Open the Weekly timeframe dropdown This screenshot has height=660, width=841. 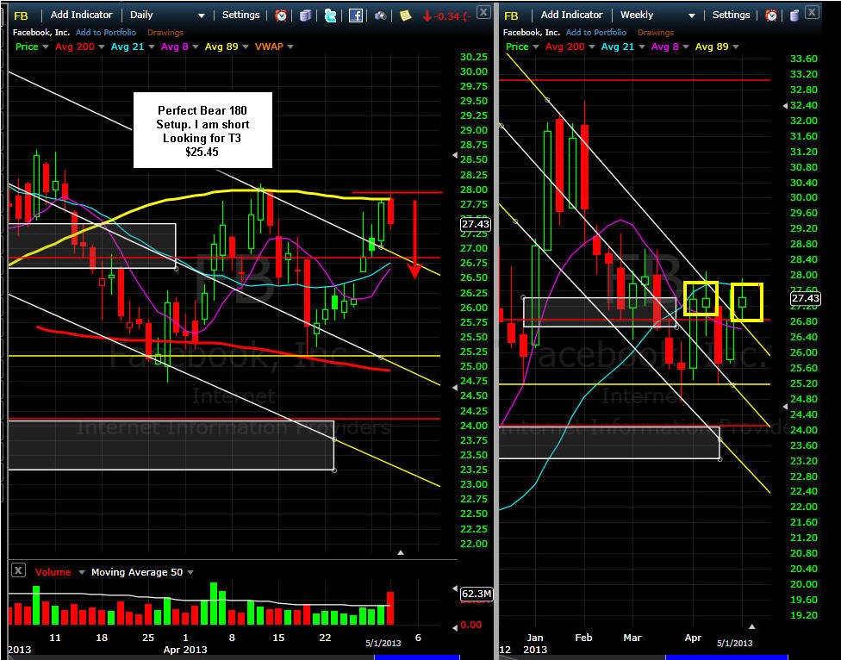(692, 16)
